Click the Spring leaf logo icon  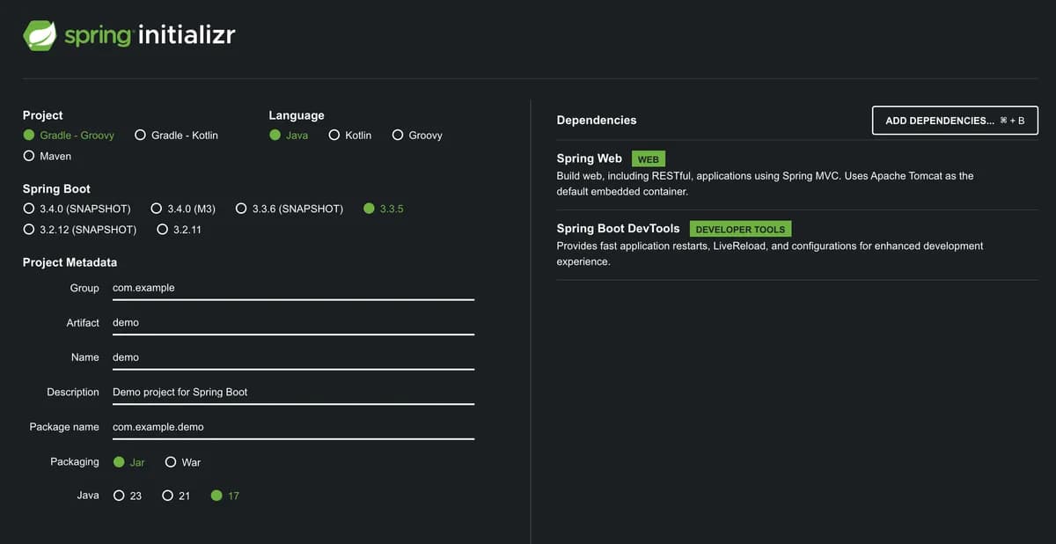coord(40,35)
